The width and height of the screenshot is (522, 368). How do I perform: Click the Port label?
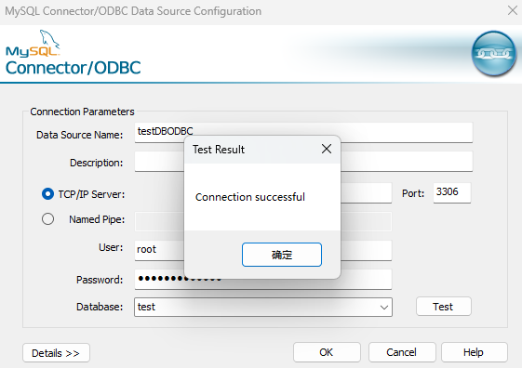[413, 193]
